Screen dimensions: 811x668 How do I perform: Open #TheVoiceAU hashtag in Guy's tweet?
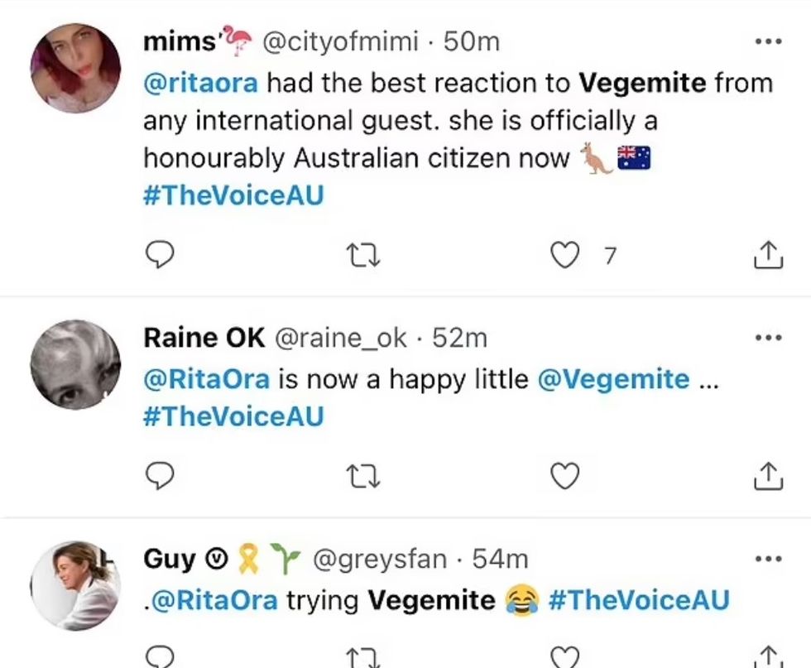(638, 599)
